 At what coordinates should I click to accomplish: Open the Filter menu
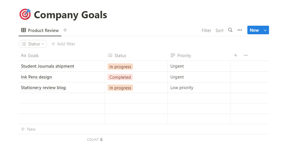[x=206, y=30]
